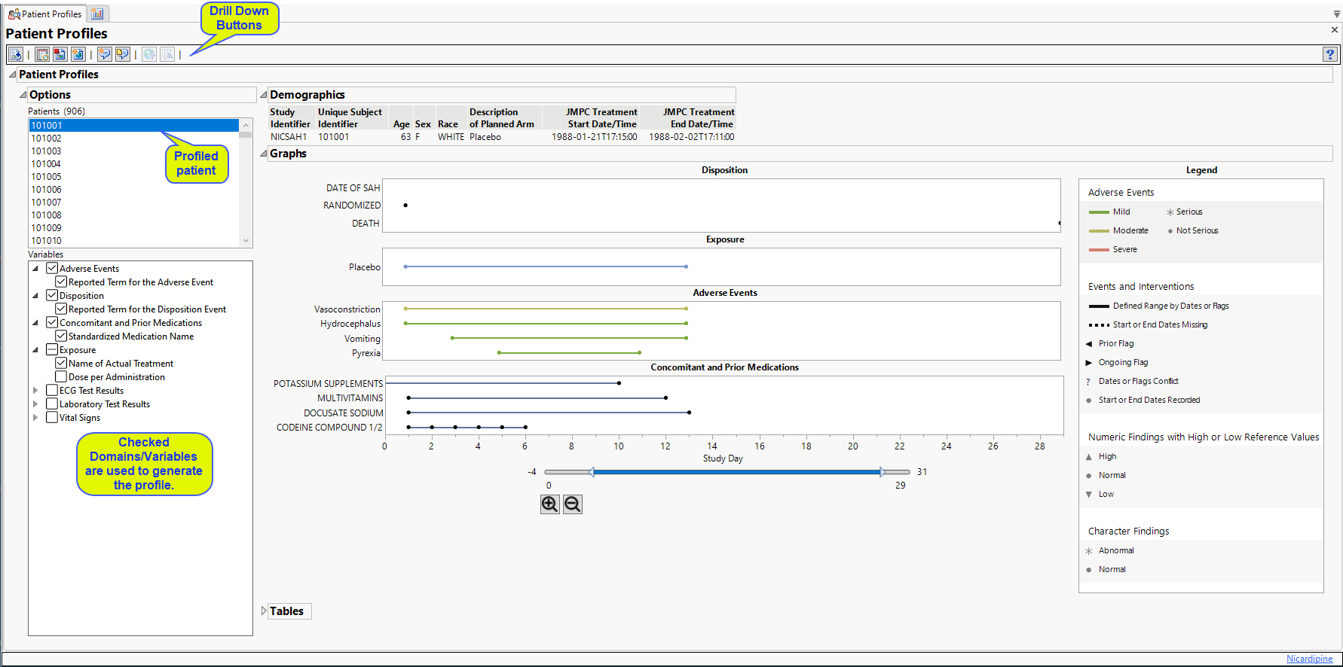Uncheck the Adverse Events domain checkbox
This screenshot has width=1343, height=667.
tap(52, 268)
